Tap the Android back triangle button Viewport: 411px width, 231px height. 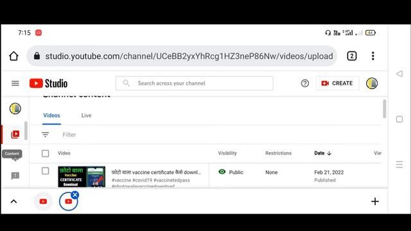tap(399, 74)
